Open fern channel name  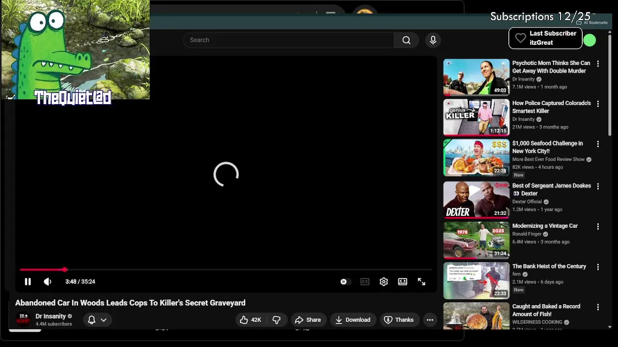[517, 274]
